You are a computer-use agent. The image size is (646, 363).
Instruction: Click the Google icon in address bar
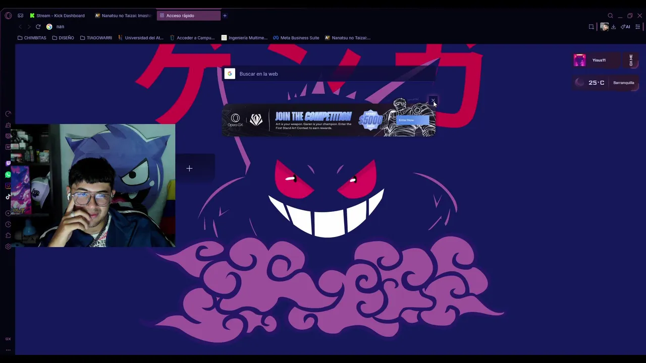coord(49,27)
